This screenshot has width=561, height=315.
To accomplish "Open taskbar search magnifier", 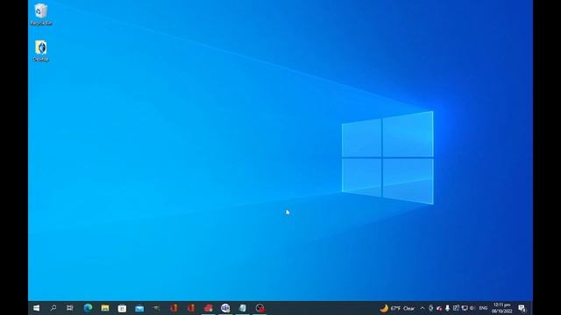I will click(x=53, y=308).
